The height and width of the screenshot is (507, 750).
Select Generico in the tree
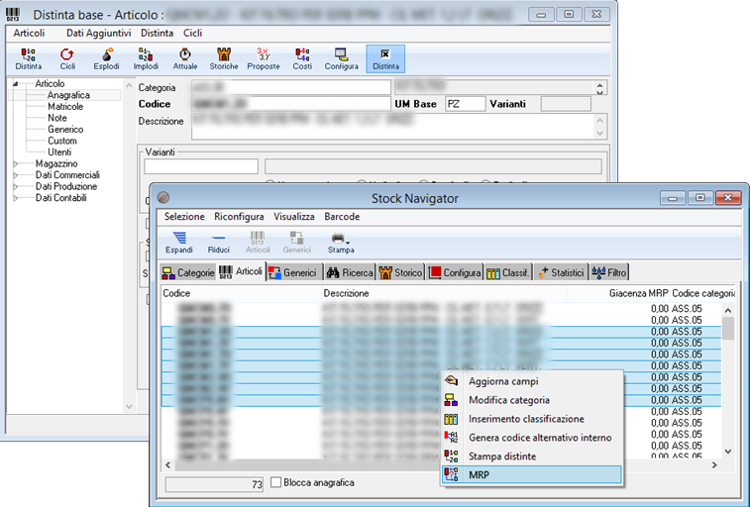65,130
